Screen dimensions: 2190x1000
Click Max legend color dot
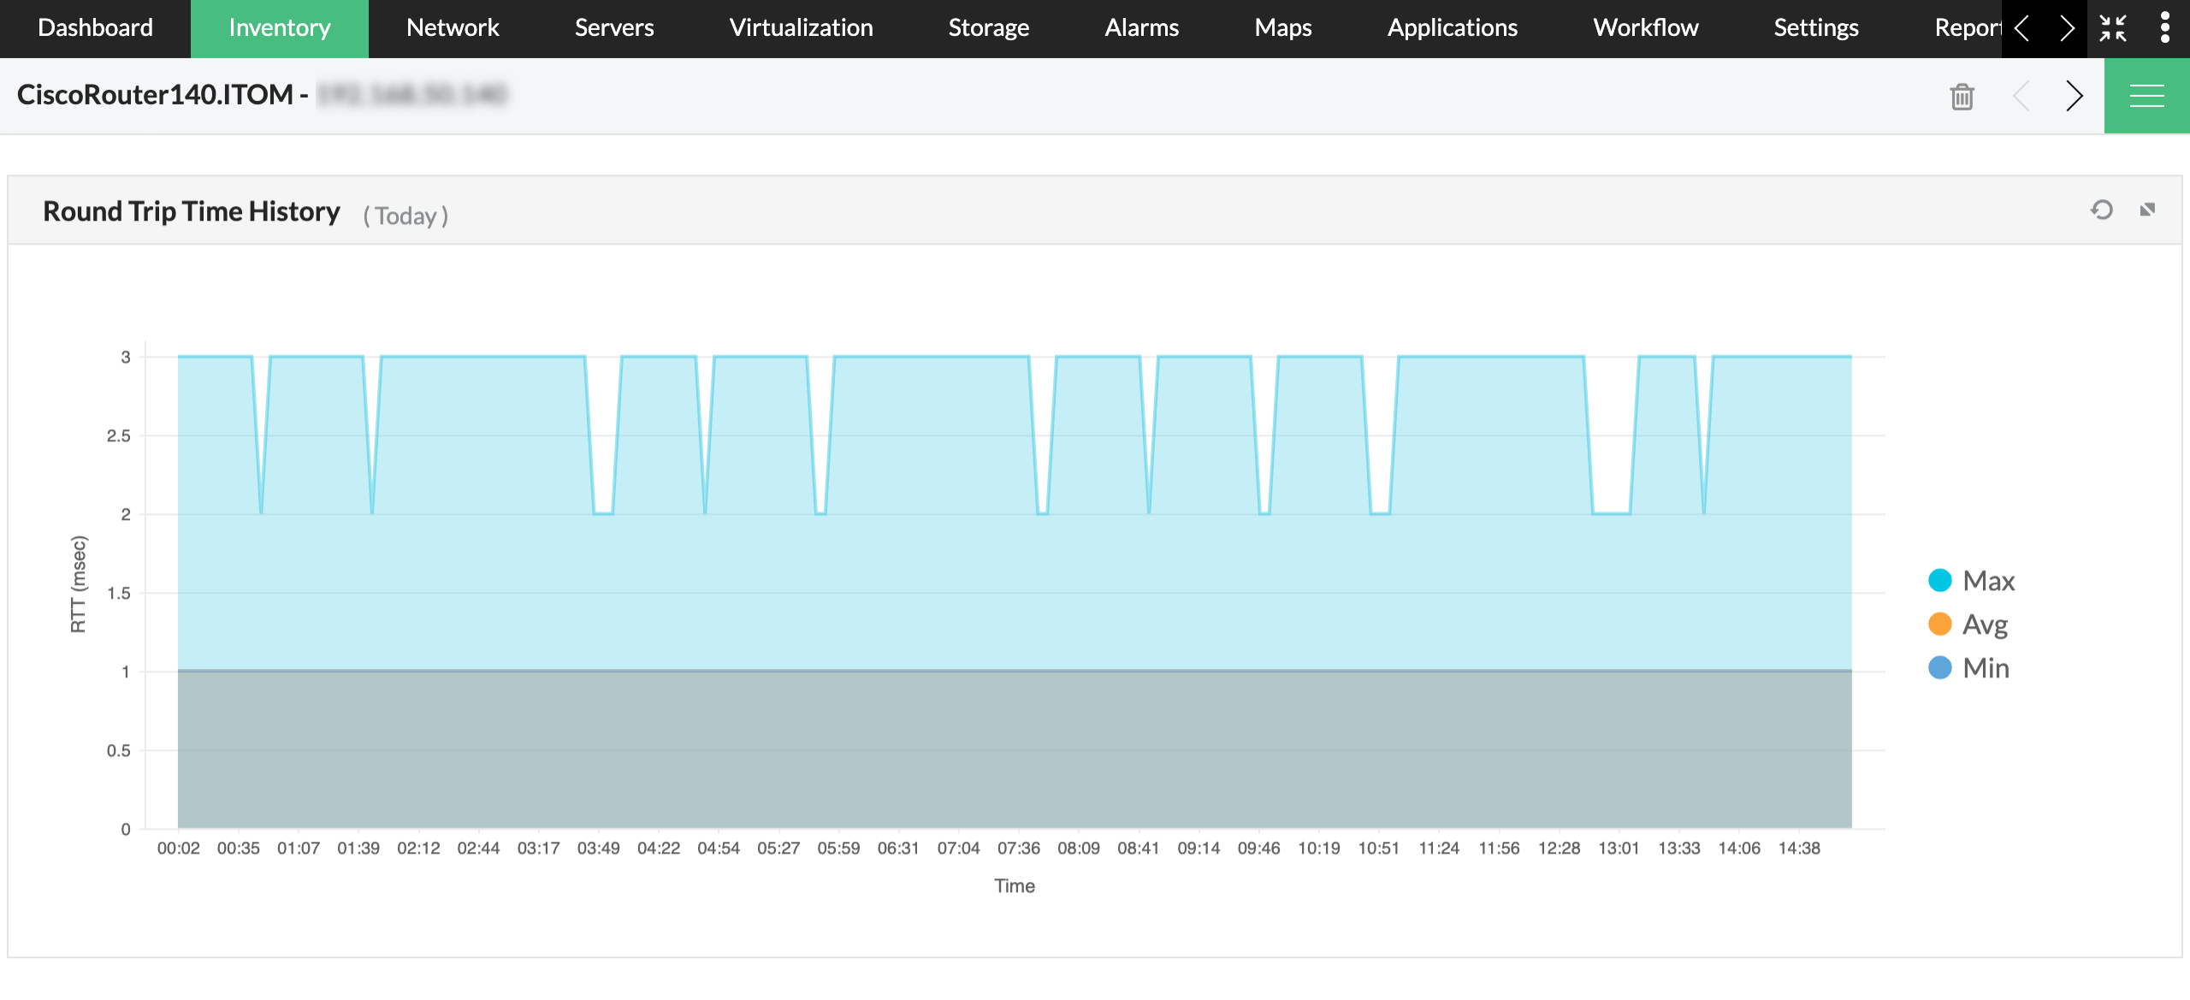pyautogui.click(x=1939, y=581)
